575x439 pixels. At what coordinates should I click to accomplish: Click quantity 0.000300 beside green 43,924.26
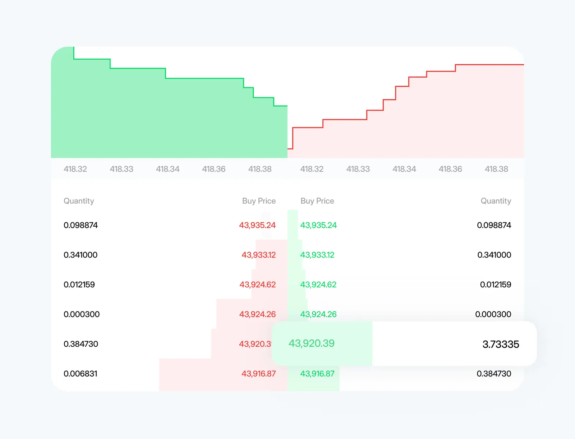(x=493, y=314)
